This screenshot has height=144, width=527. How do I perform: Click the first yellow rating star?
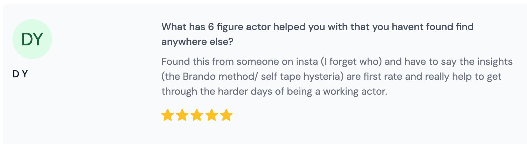167,115
